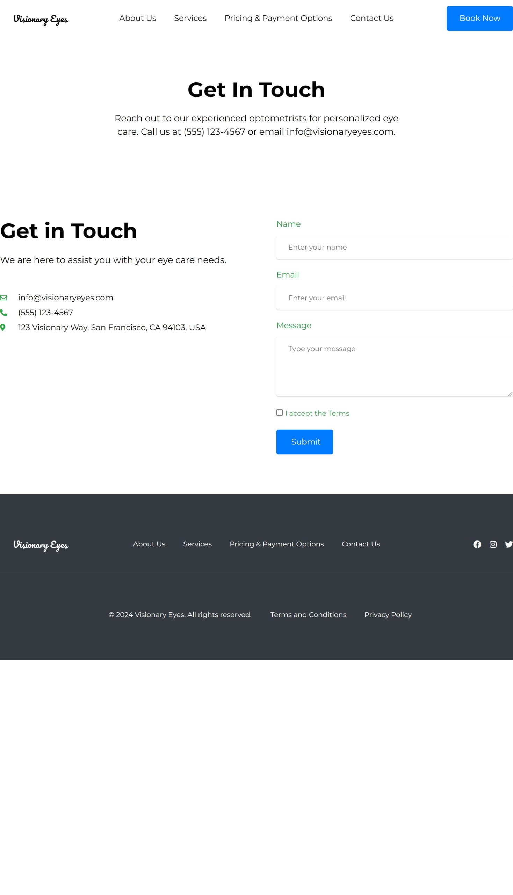Image resolution: width=513 pixels, height=895 pixels.
Task: Click the (555) 123-4567 phone line
Action: click(45, 313)
